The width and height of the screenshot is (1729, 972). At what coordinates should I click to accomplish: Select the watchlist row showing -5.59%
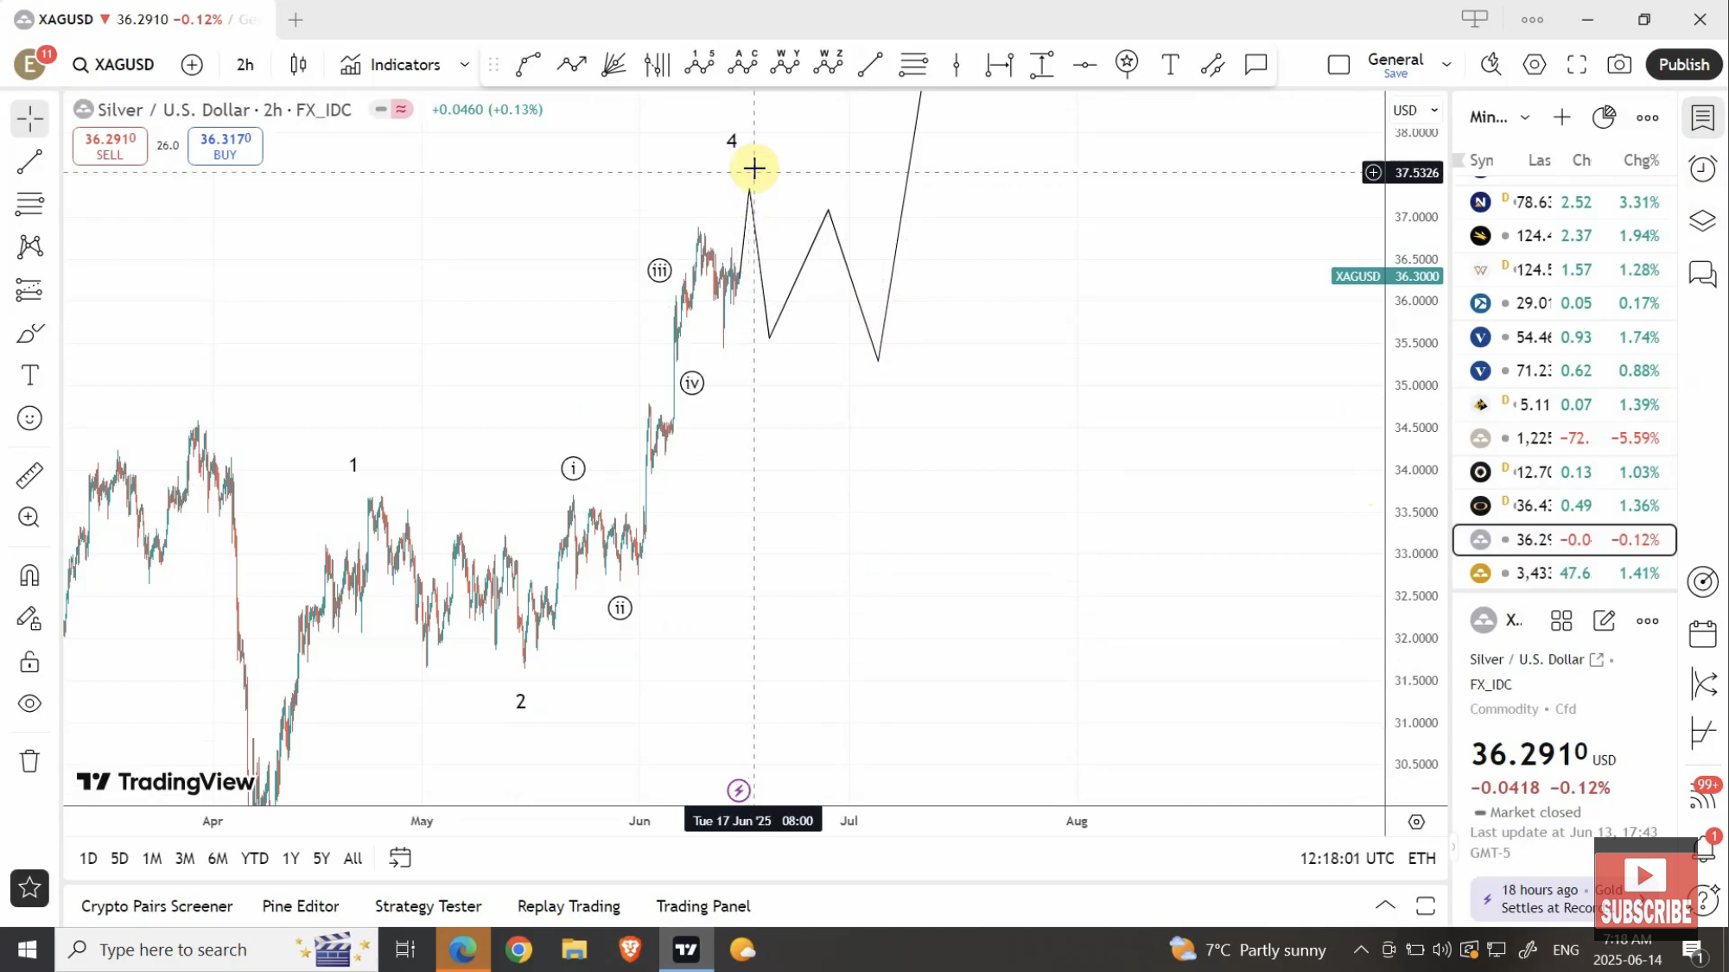(1564, 438)
